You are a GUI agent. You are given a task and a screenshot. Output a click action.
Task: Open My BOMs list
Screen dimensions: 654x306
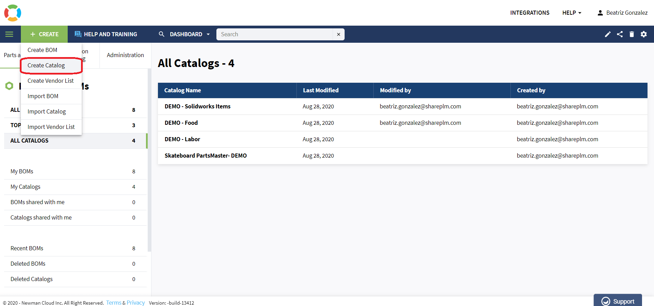76,171
